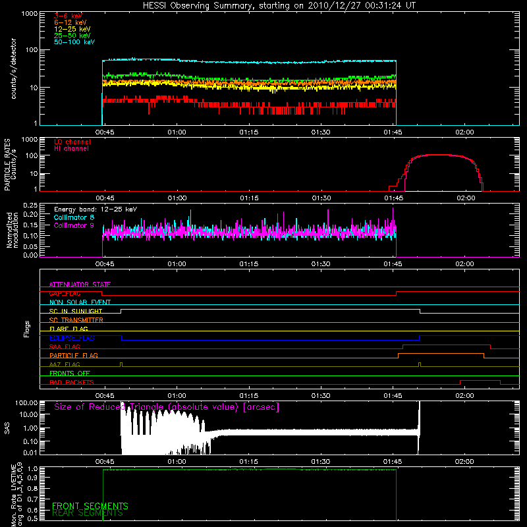Click the particle rates hump curve
Viewport: 527px width, 527px height.
[x=437, y=155]
